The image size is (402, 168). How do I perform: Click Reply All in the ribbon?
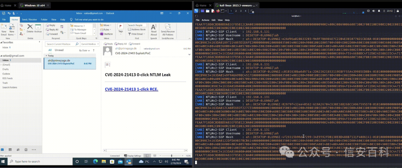pos(52,29)
